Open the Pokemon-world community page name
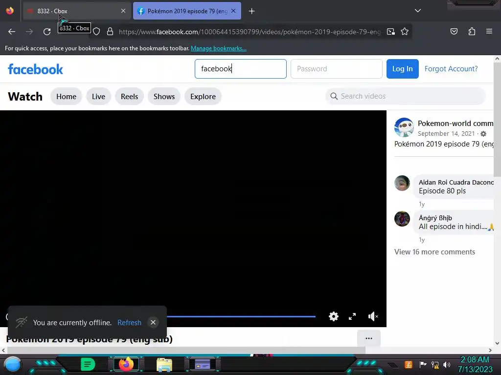 (x=455, y=124)
